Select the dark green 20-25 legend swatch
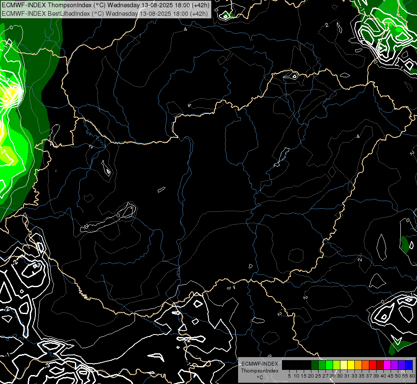Viewport: 417px width, 384px height. tap(315, 365)
